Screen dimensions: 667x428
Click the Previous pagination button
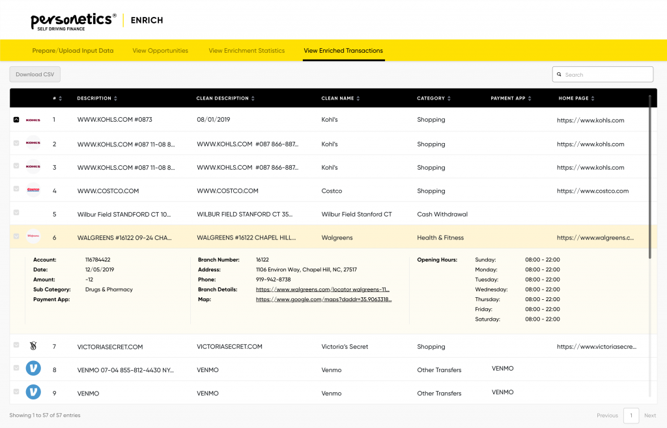608,416
